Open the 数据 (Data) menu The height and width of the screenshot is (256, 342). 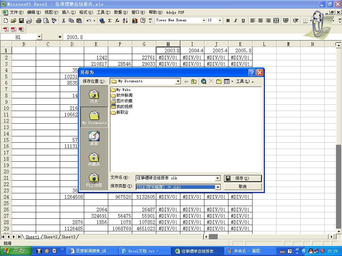point(121,12)
